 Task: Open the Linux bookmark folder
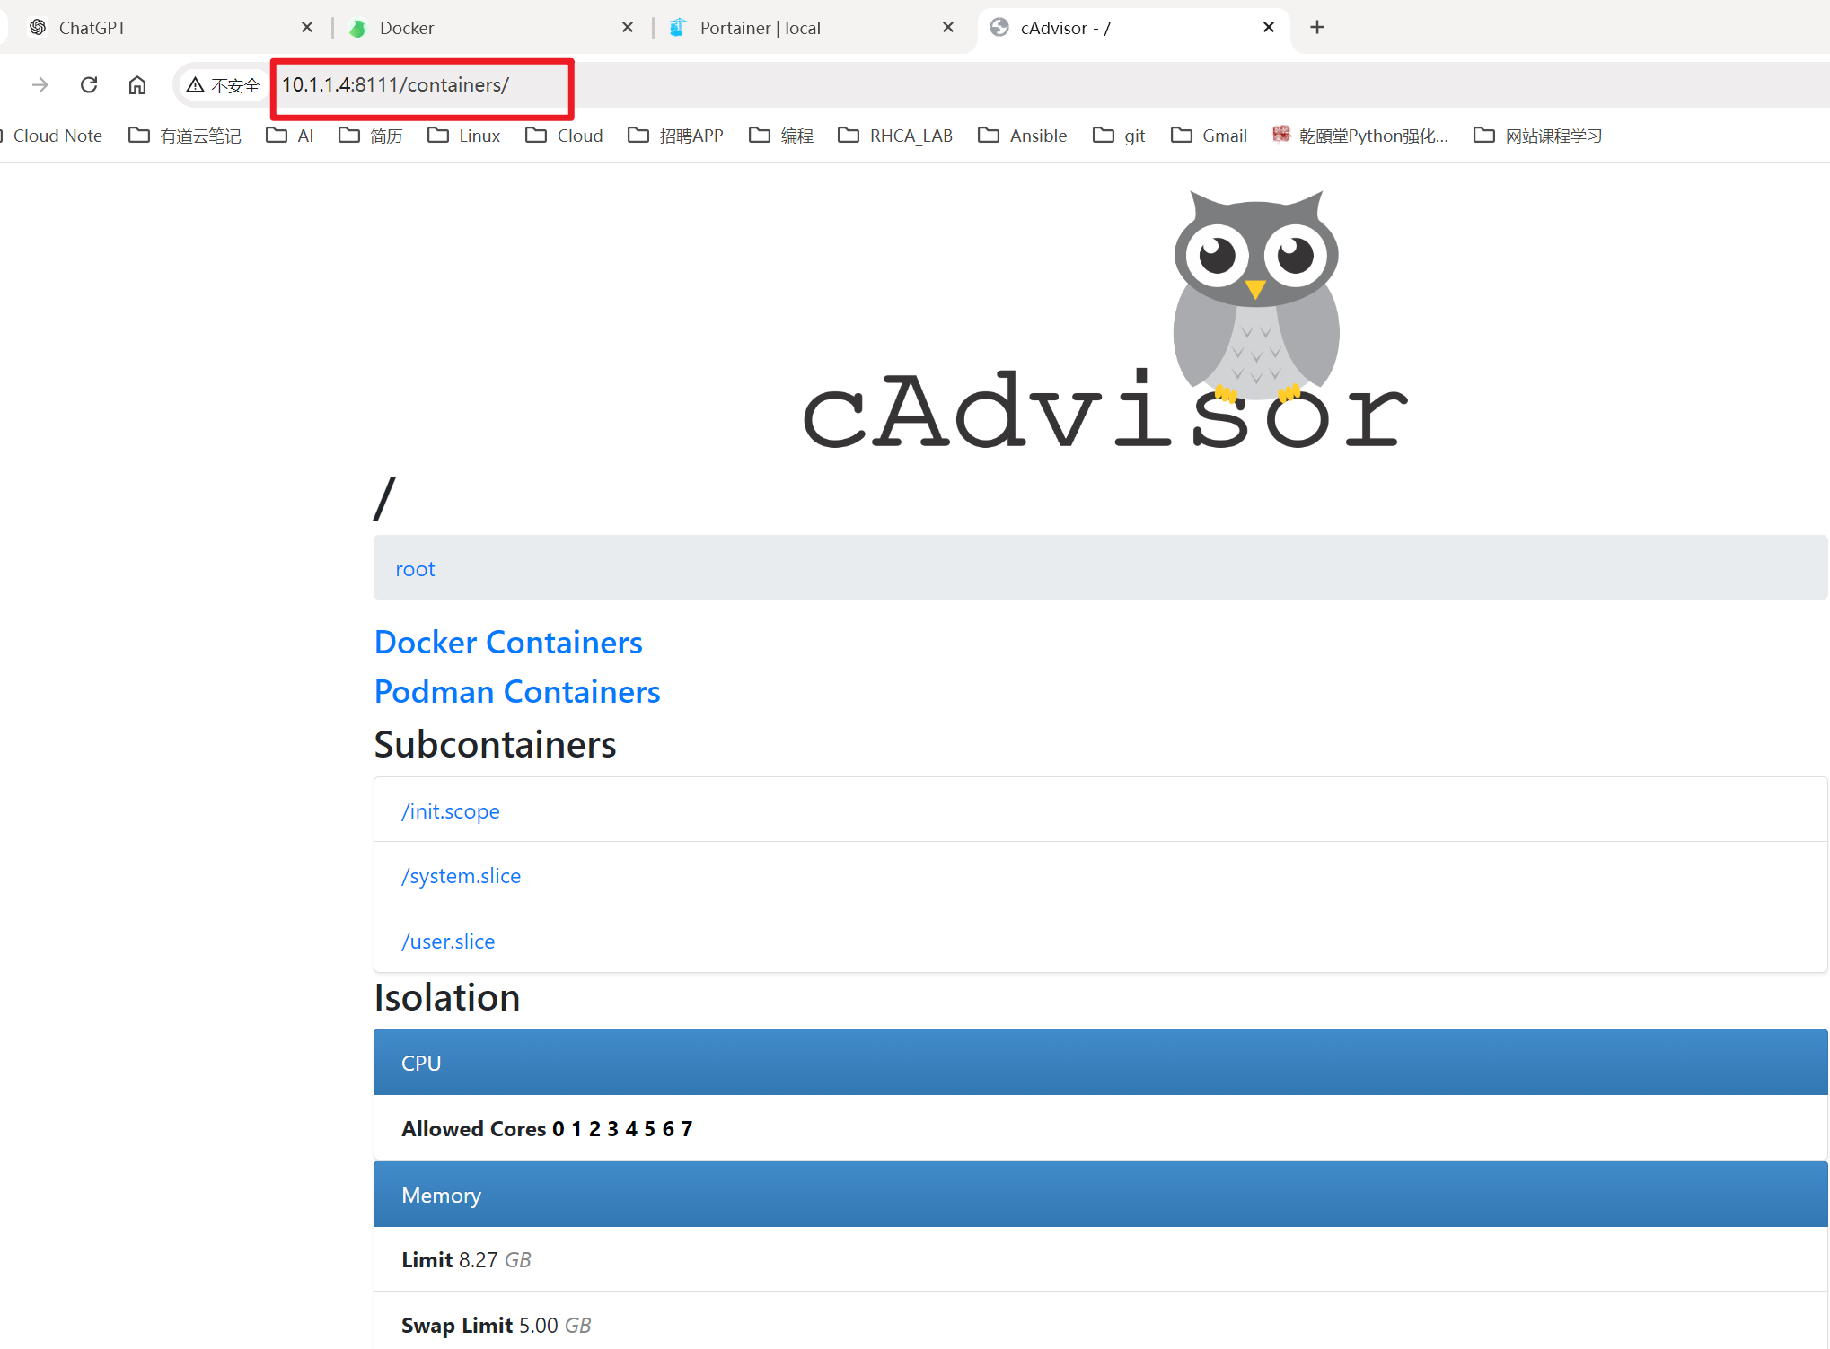click(464, 136)
